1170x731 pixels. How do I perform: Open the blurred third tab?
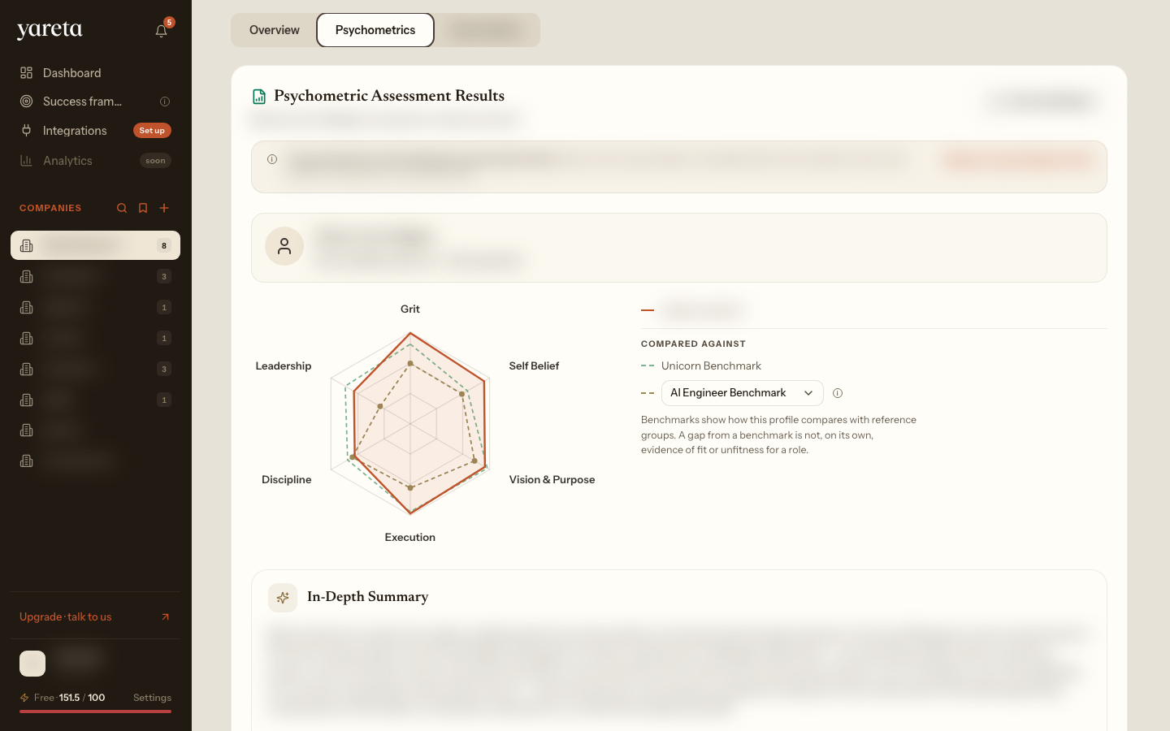pyautogui.click(x=487, y=30)
